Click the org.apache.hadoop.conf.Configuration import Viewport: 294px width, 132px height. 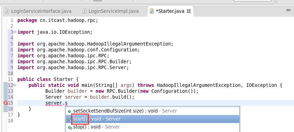[x=79, y=50]
